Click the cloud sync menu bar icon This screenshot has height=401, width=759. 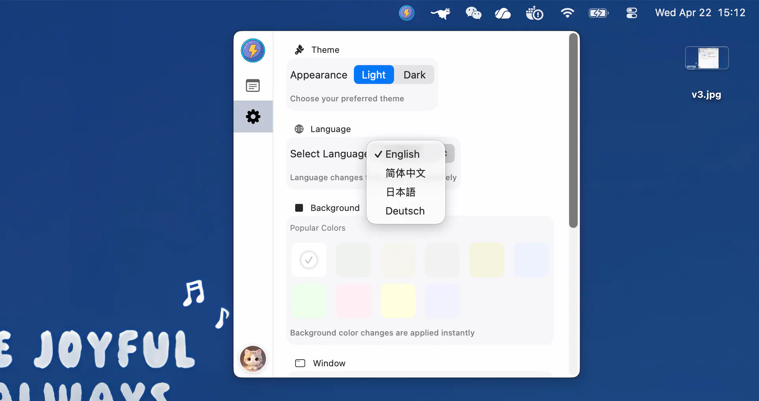(x=503, y=14)
